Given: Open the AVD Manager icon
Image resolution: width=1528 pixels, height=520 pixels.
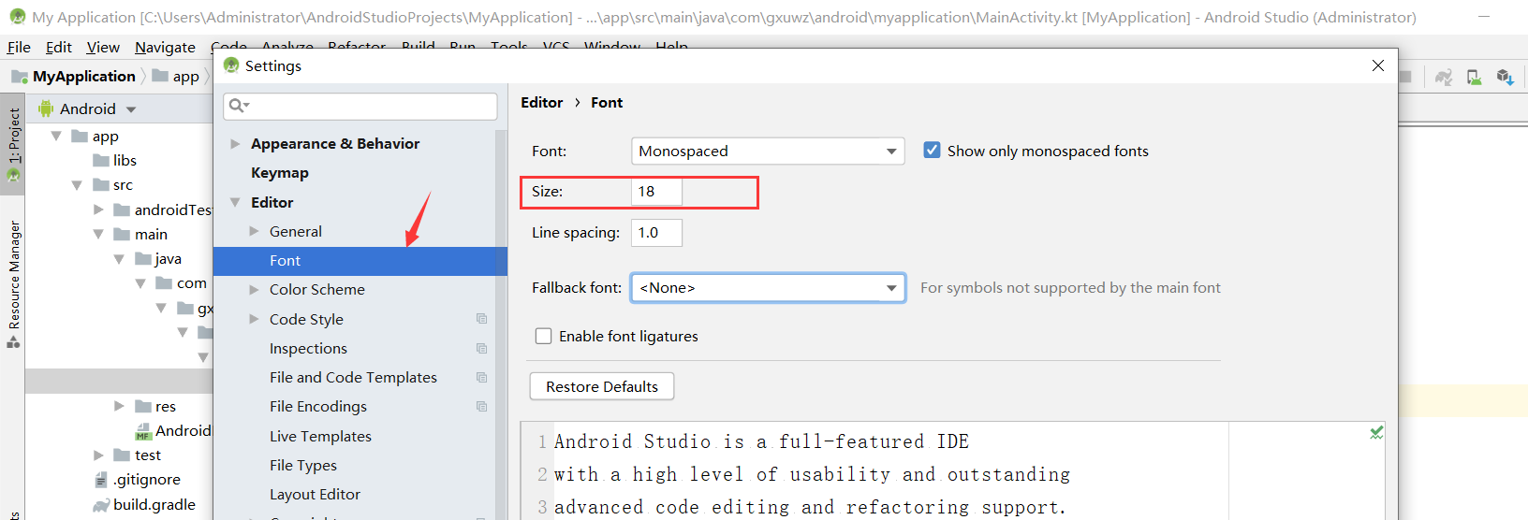Looking at the screenshot, I should click(x=1475, y=77).
